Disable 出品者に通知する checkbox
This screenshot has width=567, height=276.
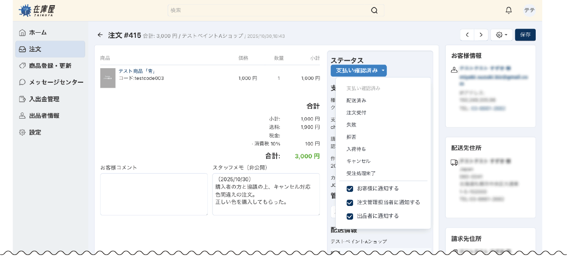coord(350,216)
